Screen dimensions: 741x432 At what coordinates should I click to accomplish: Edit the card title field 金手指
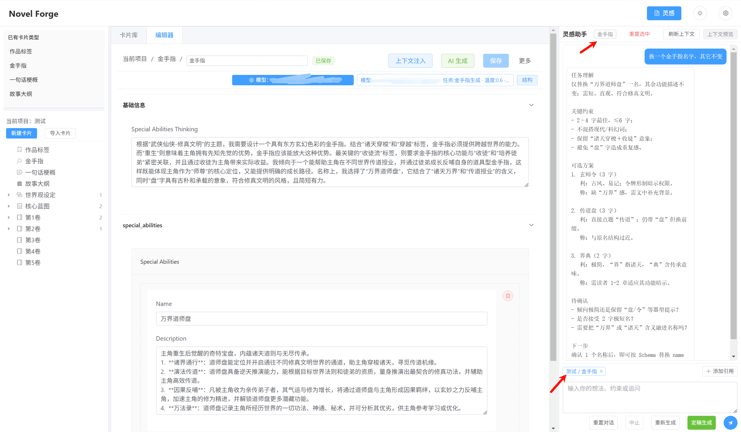point(247,60)
